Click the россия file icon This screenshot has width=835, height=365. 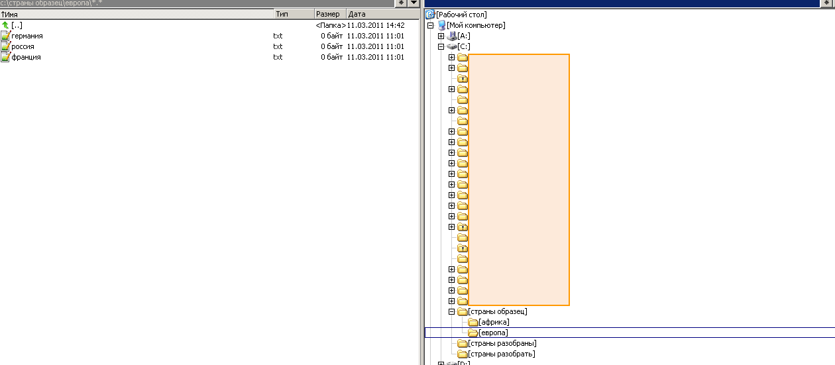[x=5, y=46]
